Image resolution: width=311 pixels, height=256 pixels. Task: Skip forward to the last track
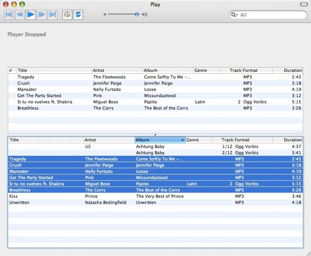53,14
